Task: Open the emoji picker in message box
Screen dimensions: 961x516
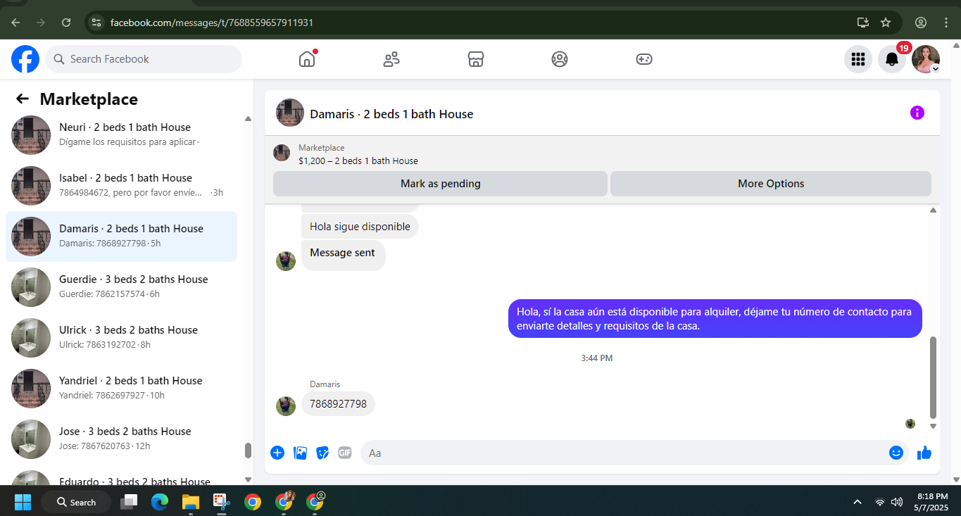Action: pos(896,453)
